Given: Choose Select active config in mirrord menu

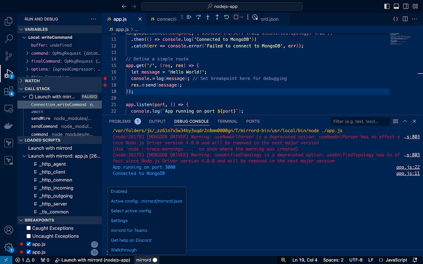Looking at the screenshot, I should click(x=130, y=210).
